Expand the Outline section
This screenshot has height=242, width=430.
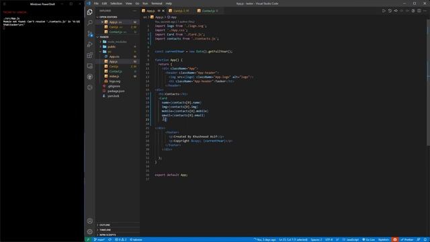(118, 225)
